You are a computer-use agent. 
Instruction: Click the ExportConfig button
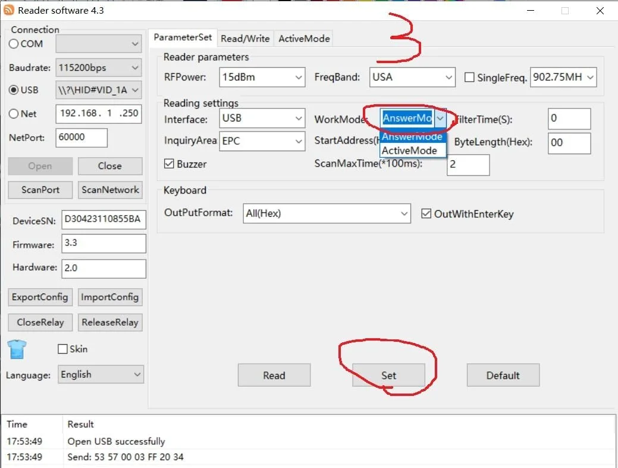(40, 297)
